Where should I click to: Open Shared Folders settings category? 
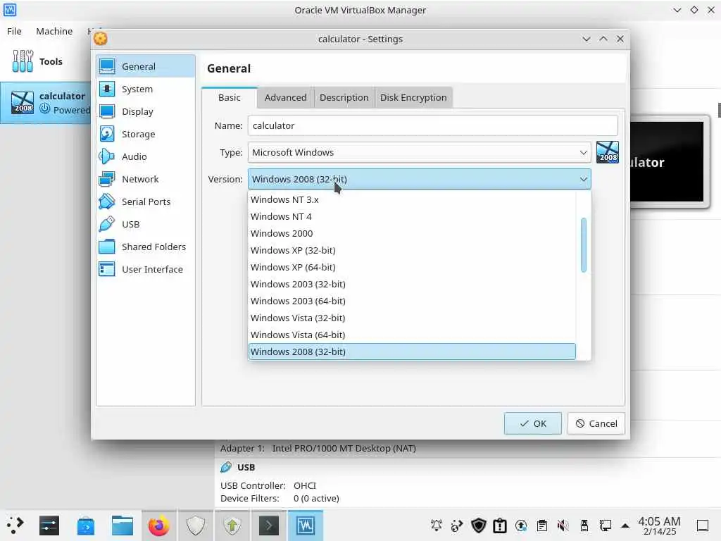tap(145, 247)
